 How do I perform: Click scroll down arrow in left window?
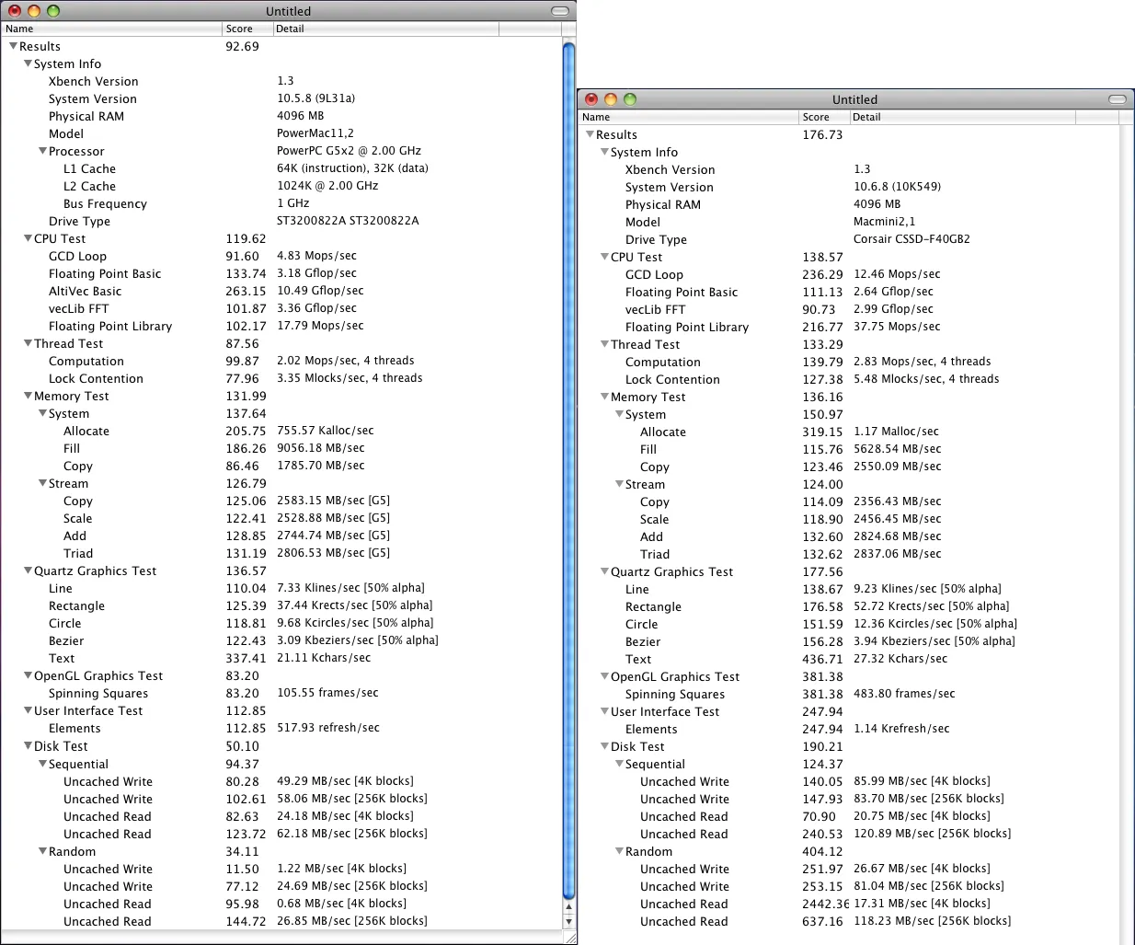pos(568,921)
